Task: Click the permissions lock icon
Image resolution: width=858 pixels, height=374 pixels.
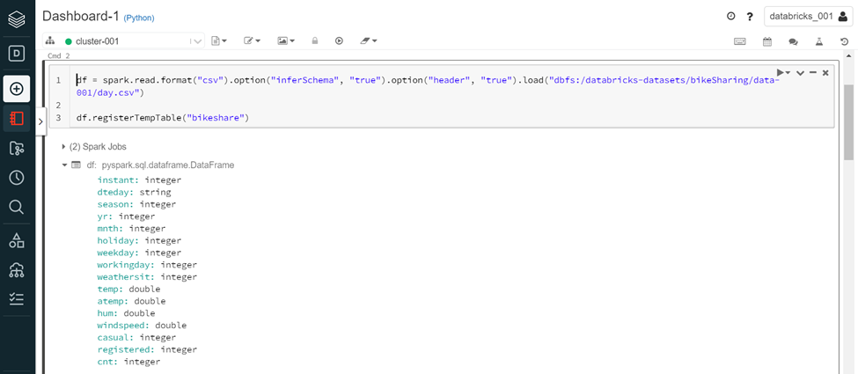Action: click(315, 41)
